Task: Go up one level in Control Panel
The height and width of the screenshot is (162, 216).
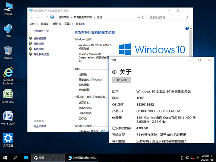Action: click(x=47, y=18)
